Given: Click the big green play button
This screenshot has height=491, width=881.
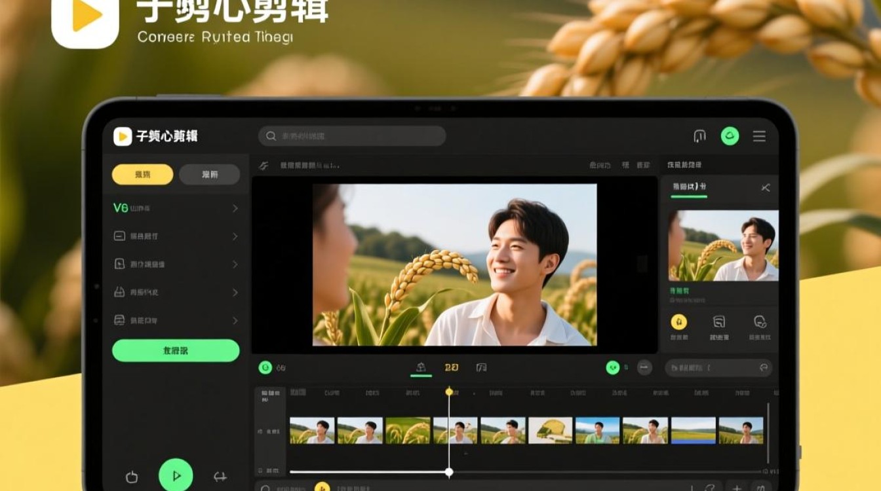Looking at the screenshot, I should coord(176,476).
